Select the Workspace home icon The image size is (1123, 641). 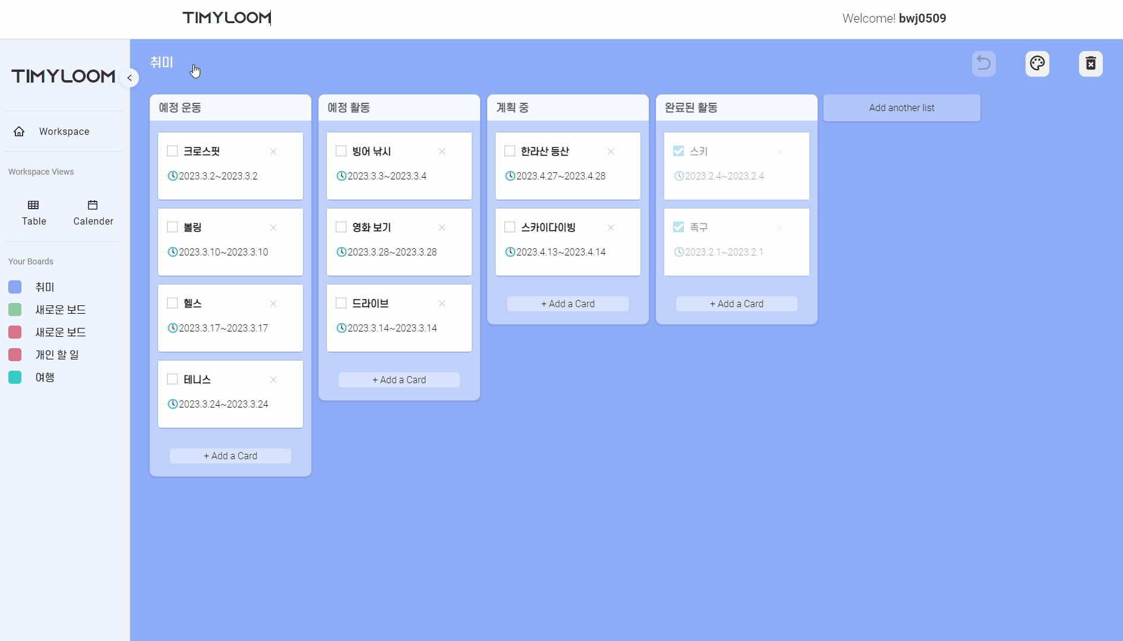click(x=19, y=131)
